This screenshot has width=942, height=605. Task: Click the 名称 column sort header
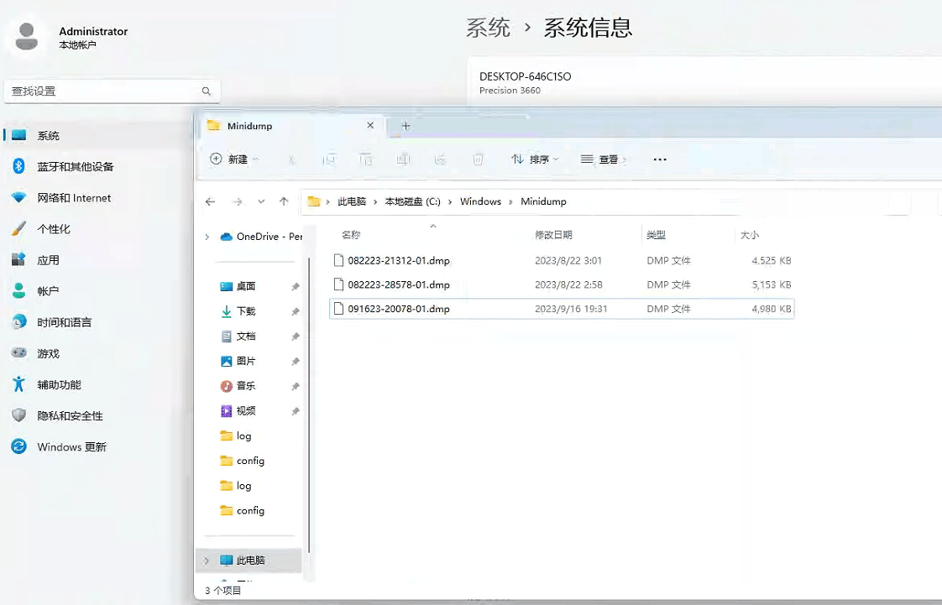(x=351, y=235)
